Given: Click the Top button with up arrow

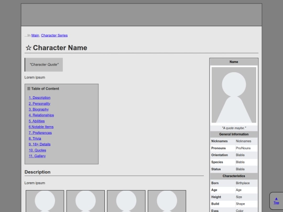Looking at the screenshot, I should 276,201.
